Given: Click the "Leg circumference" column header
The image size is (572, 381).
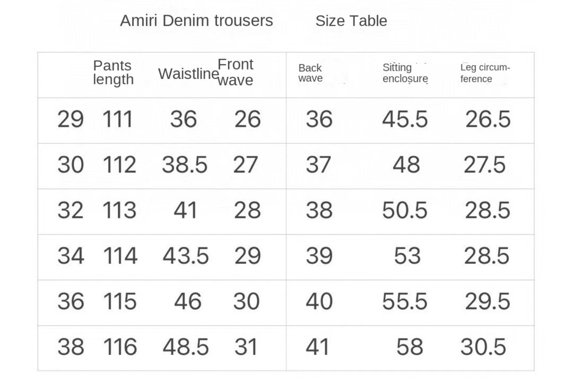Looking at the screenshot, I should click(x=485, y=73).
